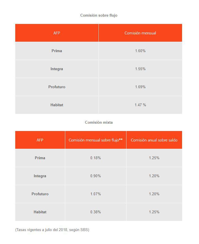Click the AFP header in the Comisión mixta table
The height and width of the screenshot is (244, 199).
(x=40, y=140)
